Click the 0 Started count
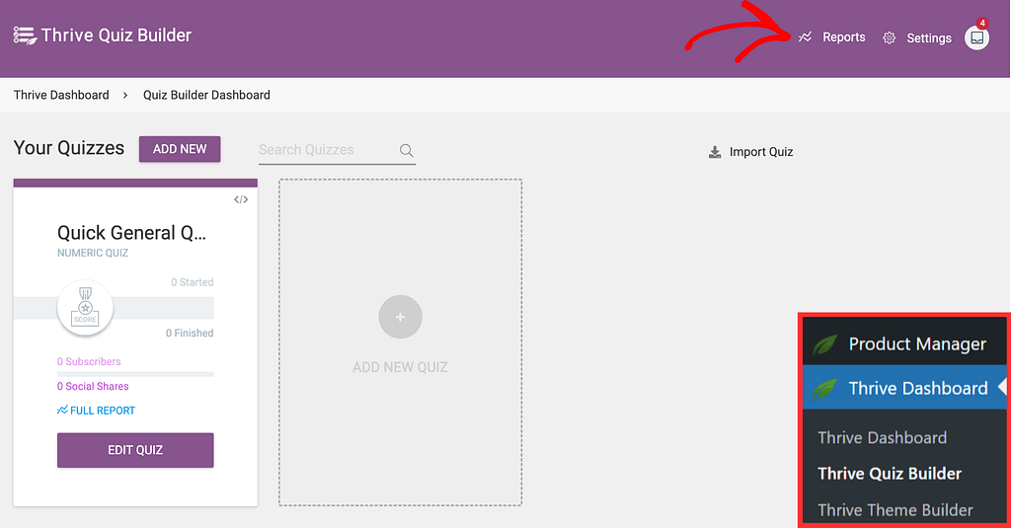The width and height of the screenshot is (1011, 528). (193, 282)
